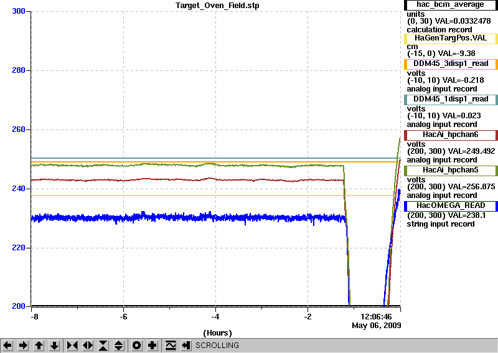498x353 pixels.
Task: Click the circle auto-scale toolbar icon
Action: click(x=137, y=346)
